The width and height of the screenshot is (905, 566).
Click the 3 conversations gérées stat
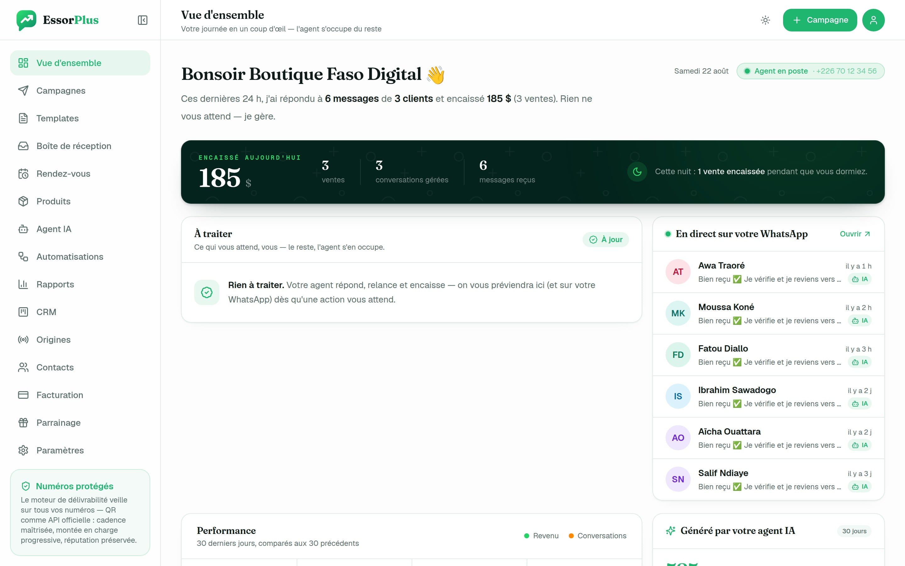(412, 172)
